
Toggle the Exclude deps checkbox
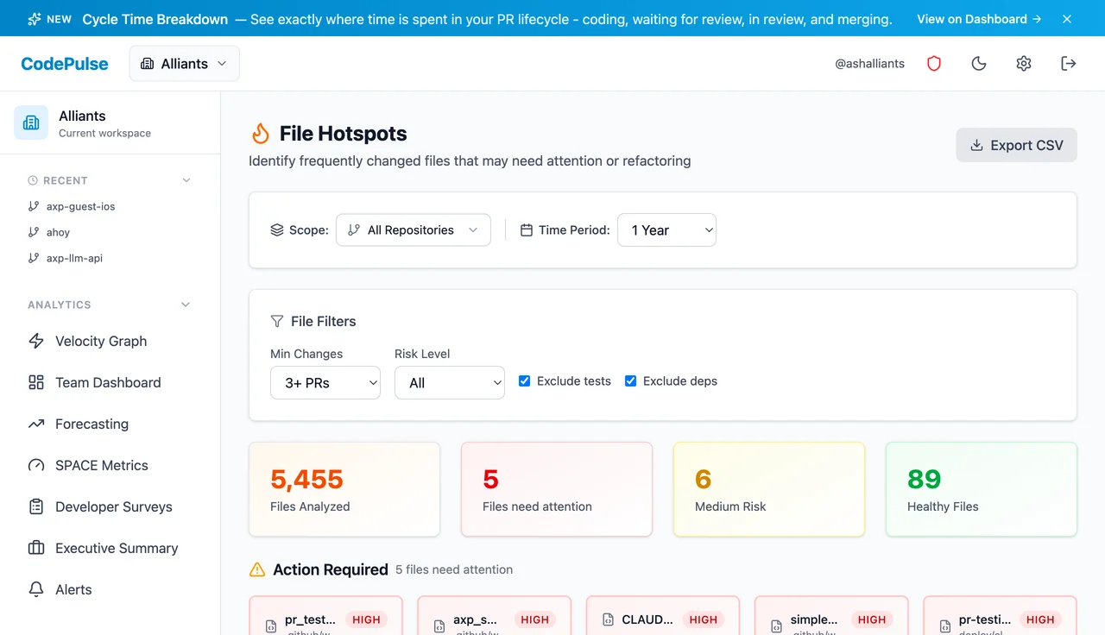pyautogui.click(x=630, y=380)
